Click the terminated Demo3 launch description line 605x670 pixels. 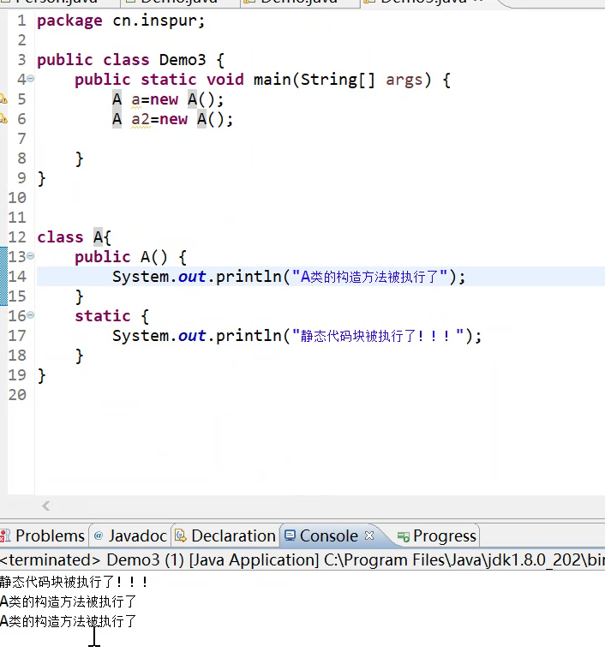tap(302, 559)
